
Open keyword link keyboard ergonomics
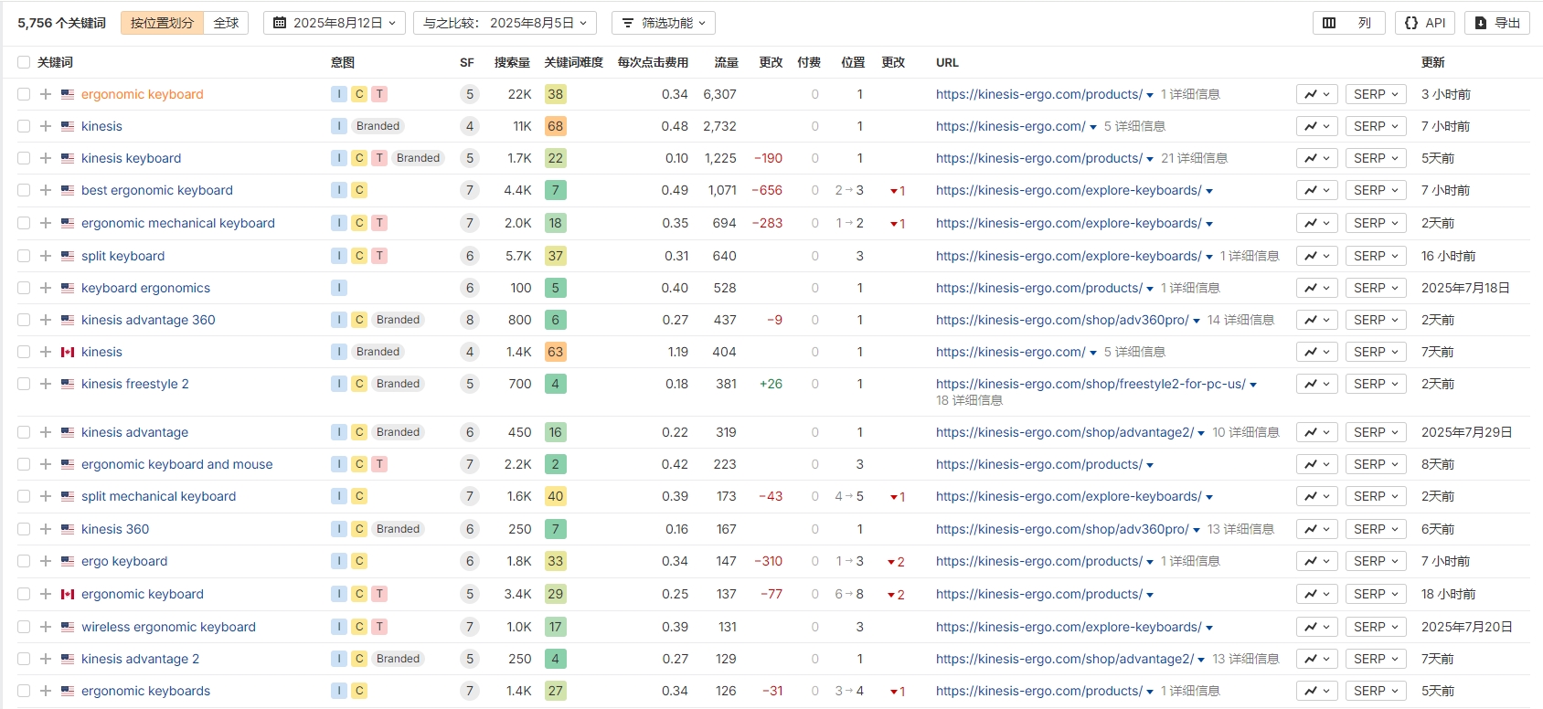pyautogui.click(x=145, y=288)
